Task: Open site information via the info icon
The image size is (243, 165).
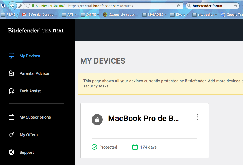Action: [28, 6]
